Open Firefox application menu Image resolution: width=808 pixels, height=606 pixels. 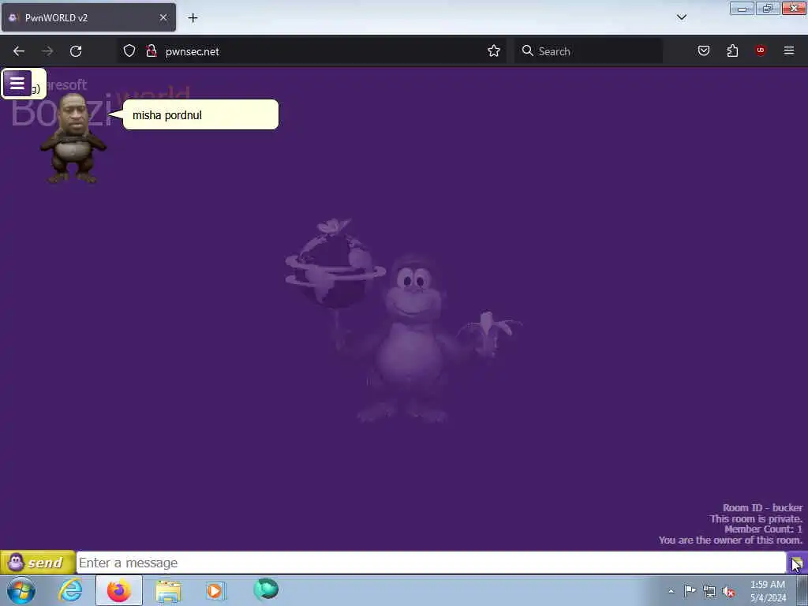(x=789, y=50)
